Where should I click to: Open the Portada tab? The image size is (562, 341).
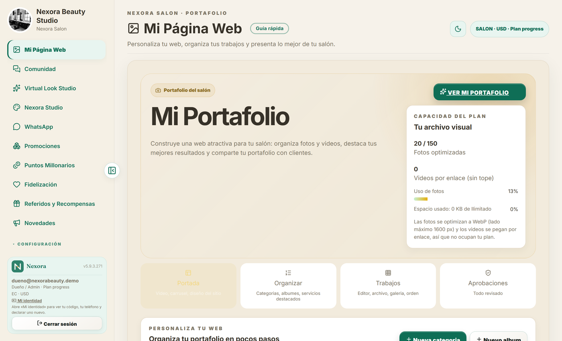(x=188, y=286)
